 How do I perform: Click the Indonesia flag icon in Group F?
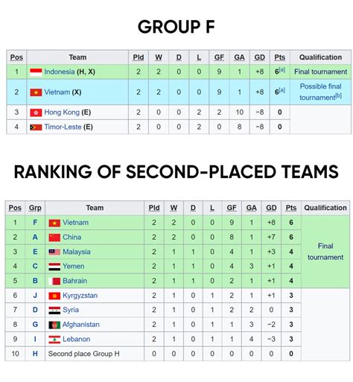36,72
